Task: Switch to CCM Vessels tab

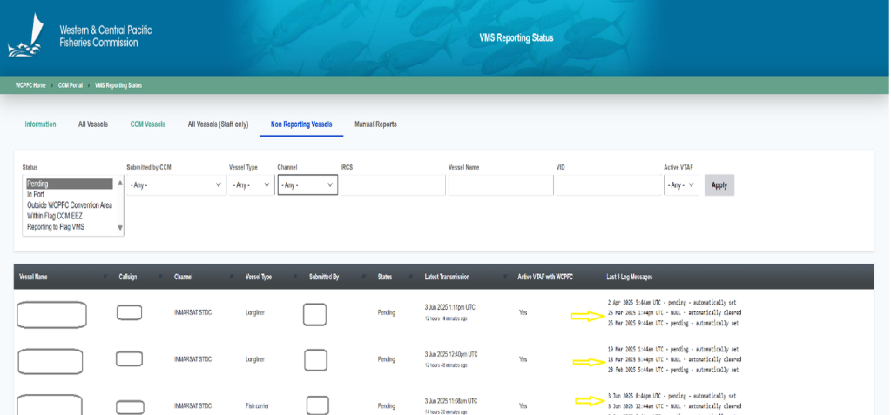Action: click(148, 124)
